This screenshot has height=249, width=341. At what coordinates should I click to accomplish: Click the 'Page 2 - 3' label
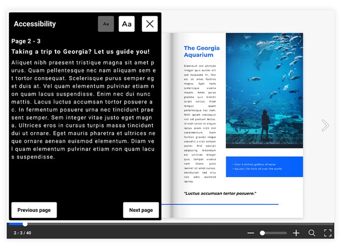coord(26,41)
